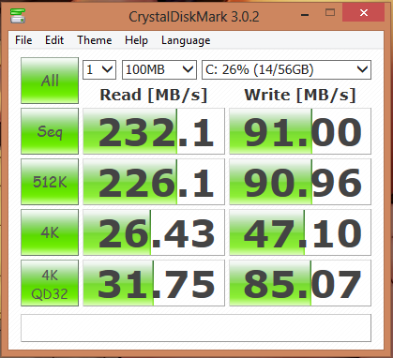The width and height of the screenshot is (393, 358).
Task: Open the File menu
Action: pos(23,40)
